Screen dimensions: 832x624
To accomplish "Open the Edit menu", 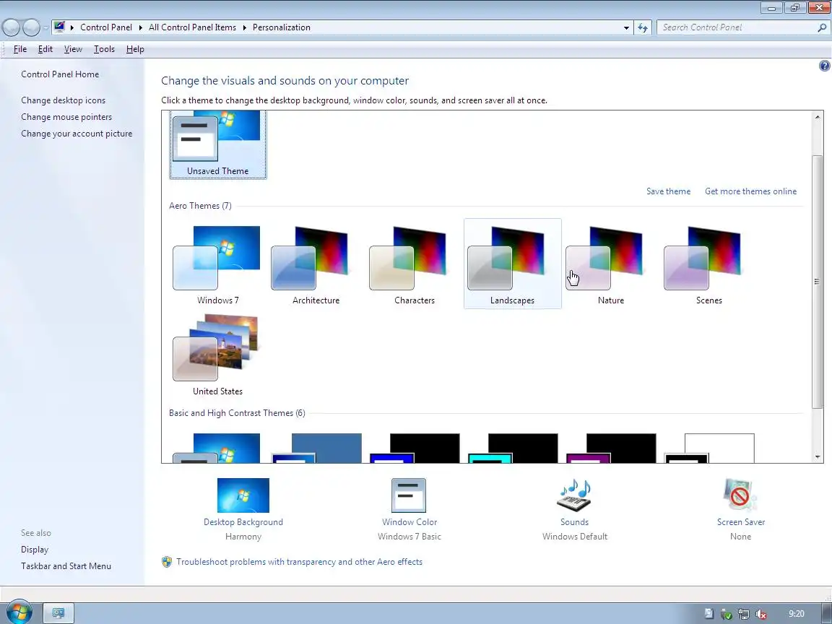I will [45, 49].
